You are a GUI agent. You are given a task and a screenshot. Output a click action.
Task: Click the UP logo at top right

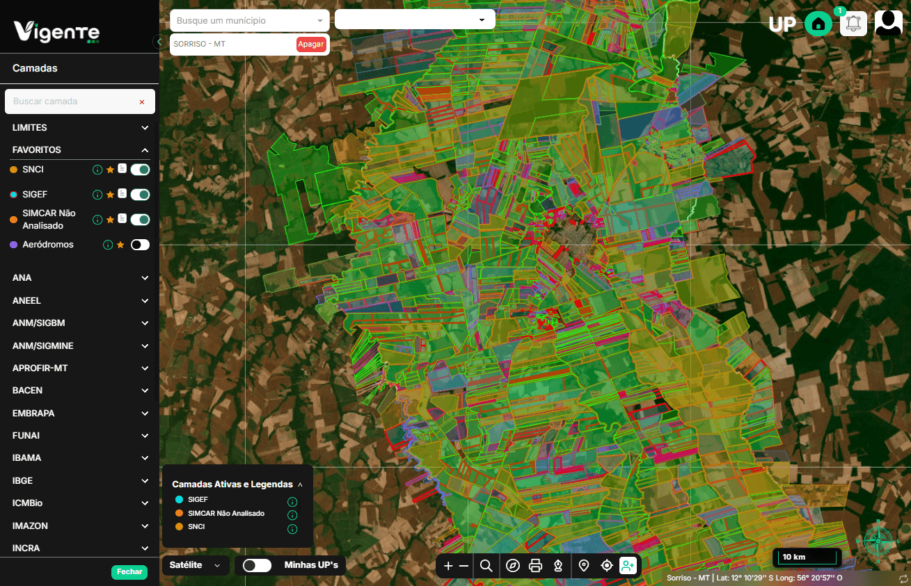[x=782, y=25]
